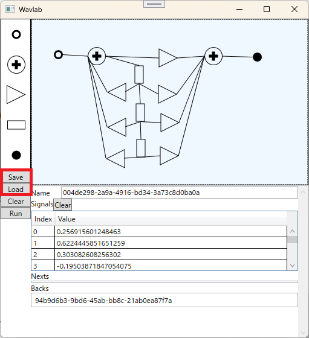Click the filled output node on the canvas
Viewport: 309px width, 338px height.
click(257, 57)
